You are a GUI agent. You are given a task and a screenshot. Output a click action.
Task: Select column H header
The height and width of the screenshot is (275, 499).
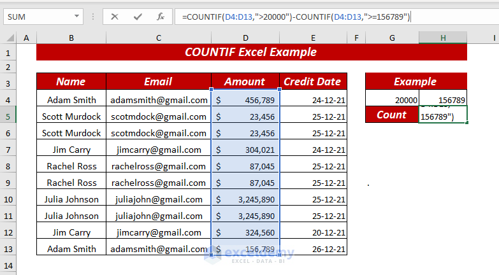tap(443, 38)
